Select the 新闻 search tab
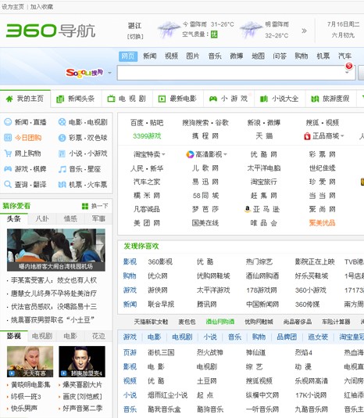 pyautogui.click(x=149, y=56)
